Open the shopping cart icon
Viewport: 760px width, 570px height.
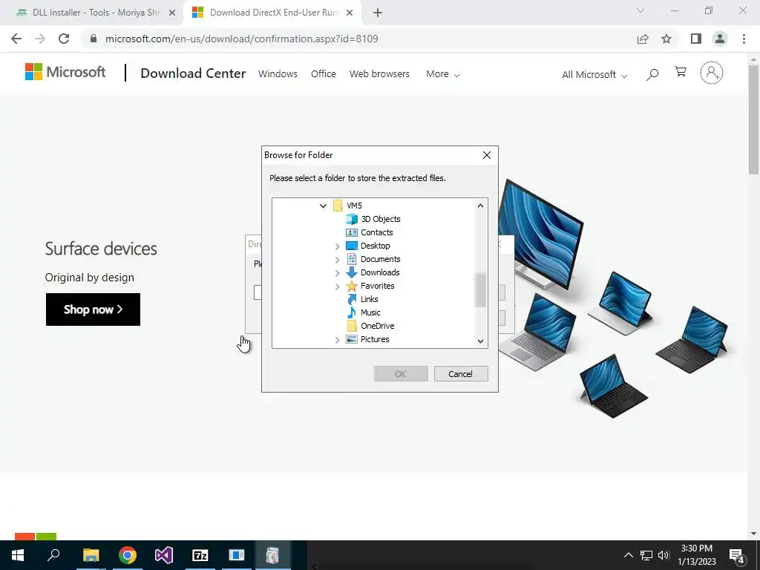coord(681,72)
